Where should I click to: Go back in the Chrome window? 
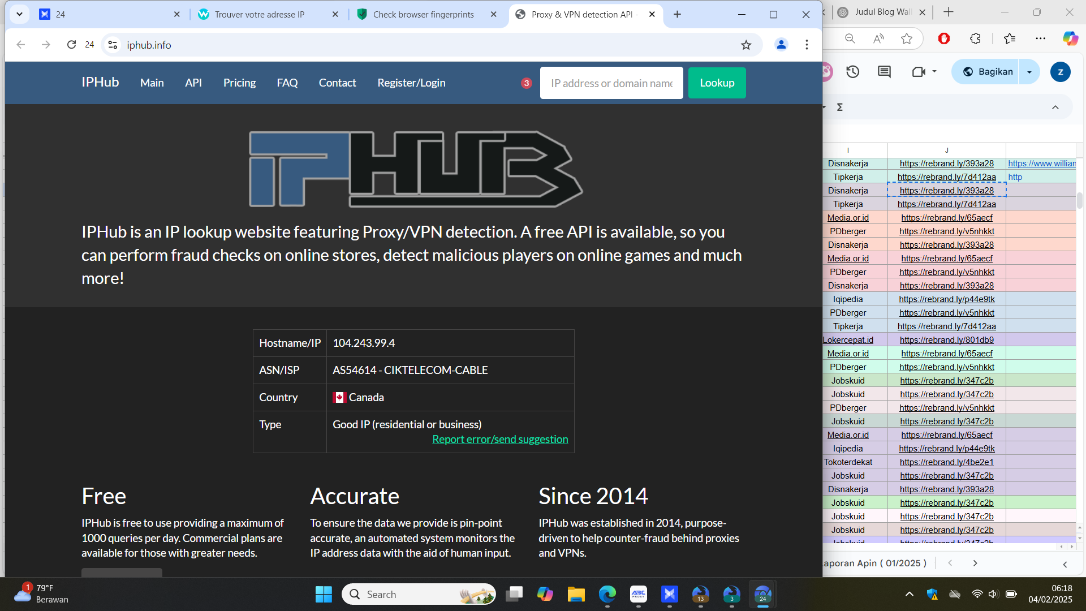click(x=21, y=45)
